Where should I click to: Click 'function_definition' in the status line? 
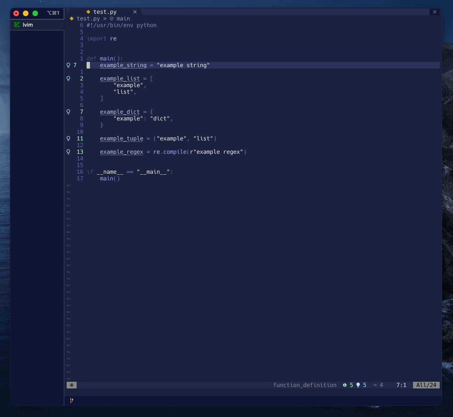point(305,385)
